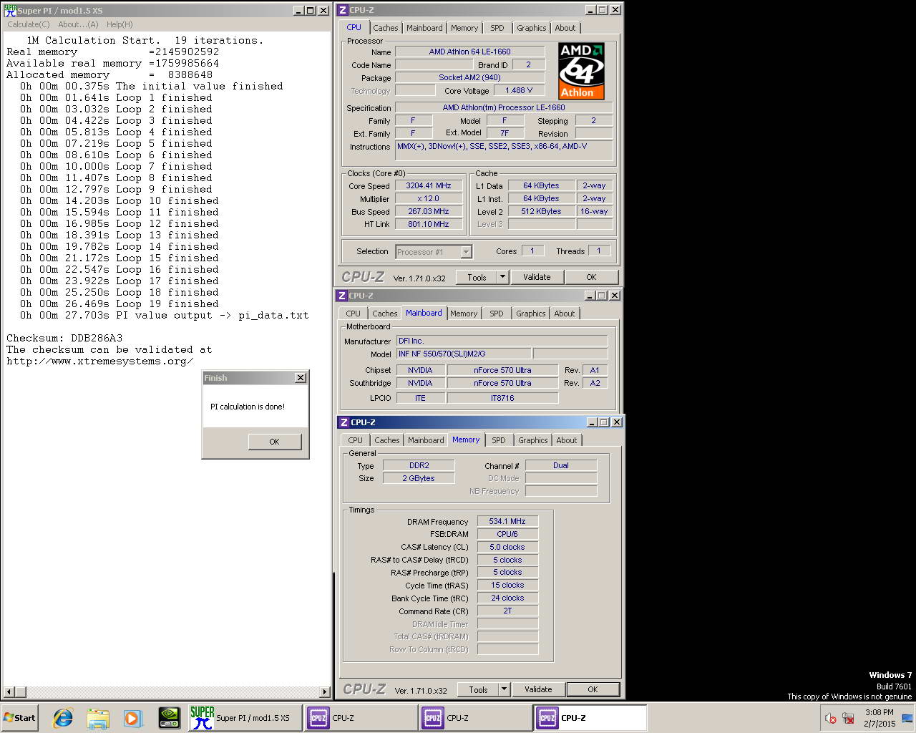Click the Checksum: DDB286A3 line
The height and width of the screenshot is (733, 916).
(64, 338)
